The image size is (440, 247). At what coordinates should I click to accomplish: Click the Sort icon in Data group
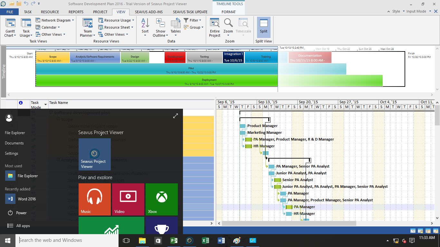[145, 27]
